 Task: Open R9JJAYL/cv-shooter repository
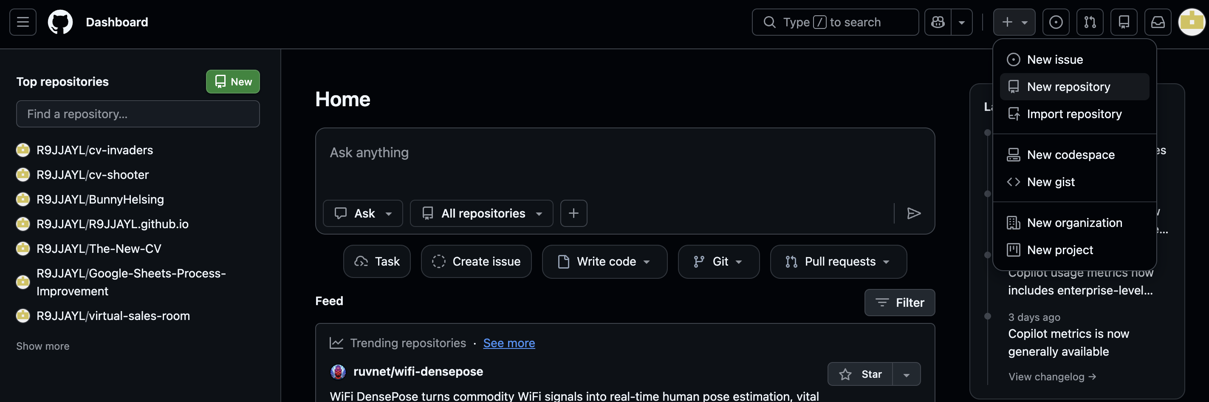point(93,175)
